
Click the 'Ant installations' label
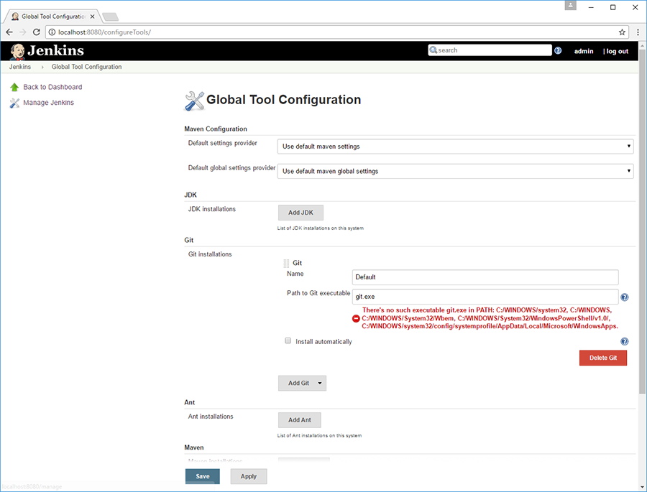(x=211, y=417)
